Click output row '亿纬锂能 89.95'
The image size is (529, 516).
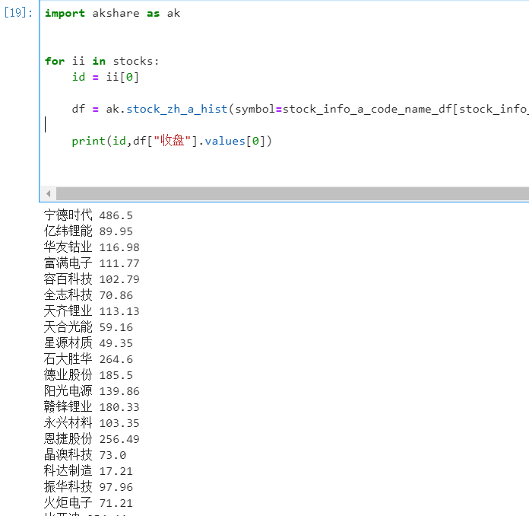(x=88, y=231)
